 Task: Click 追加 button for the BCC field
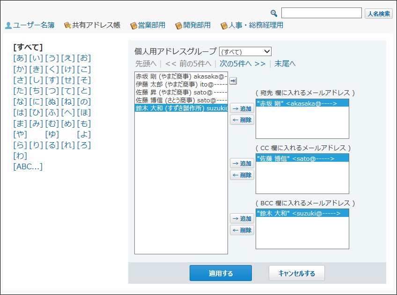(x=242, y=218)
